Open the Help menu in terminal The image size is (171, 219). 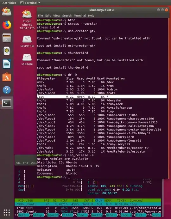point(91,16)
